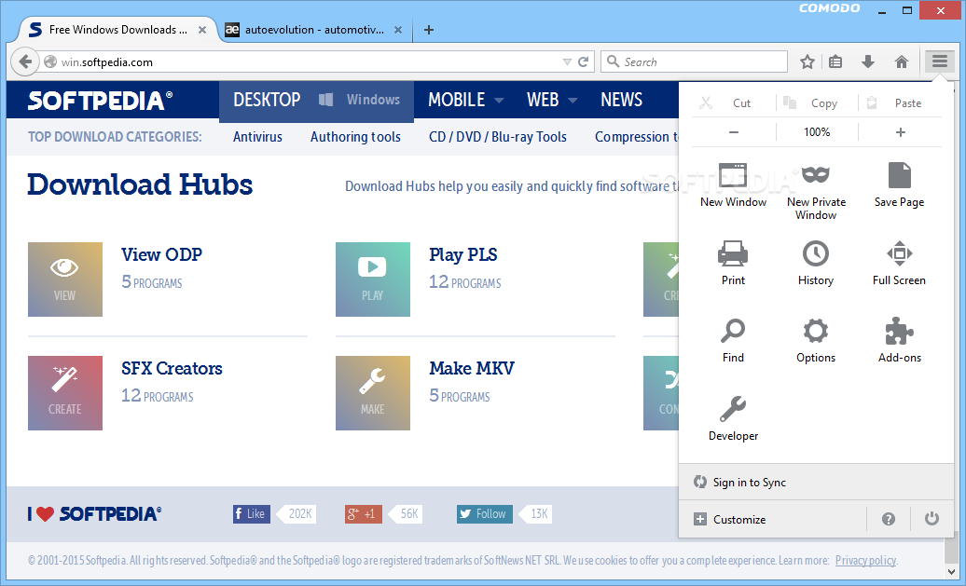Reset zoom at 100% label
The image size is (966, 586).
point(817,131)
